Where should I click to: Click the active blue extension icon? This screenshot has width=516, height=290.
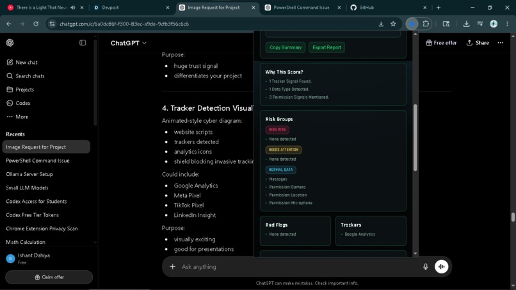coord(412,24)
